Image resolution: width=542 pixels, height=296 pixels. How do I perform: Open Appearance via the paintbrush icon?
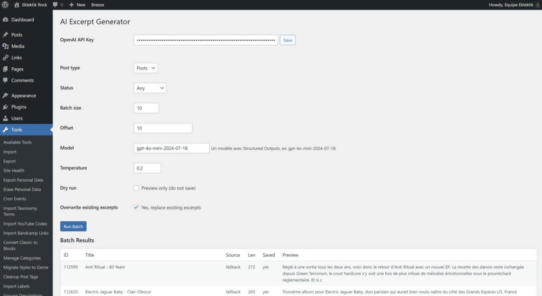tap(6, 96)
